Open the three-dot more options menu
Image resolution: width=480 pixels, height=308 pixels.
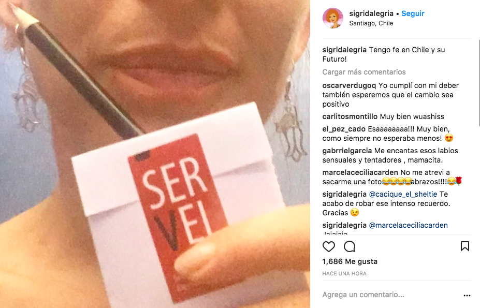(x=467, y=296)
